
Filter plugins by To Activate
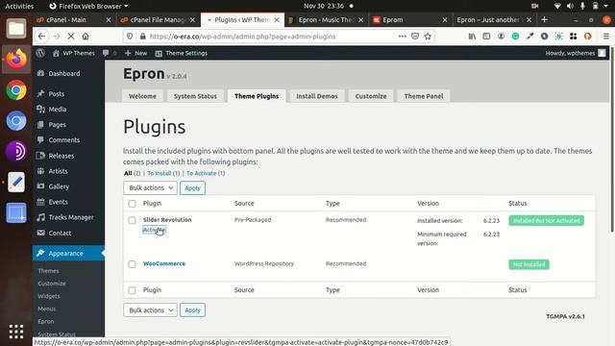click(x=202, y=173)
